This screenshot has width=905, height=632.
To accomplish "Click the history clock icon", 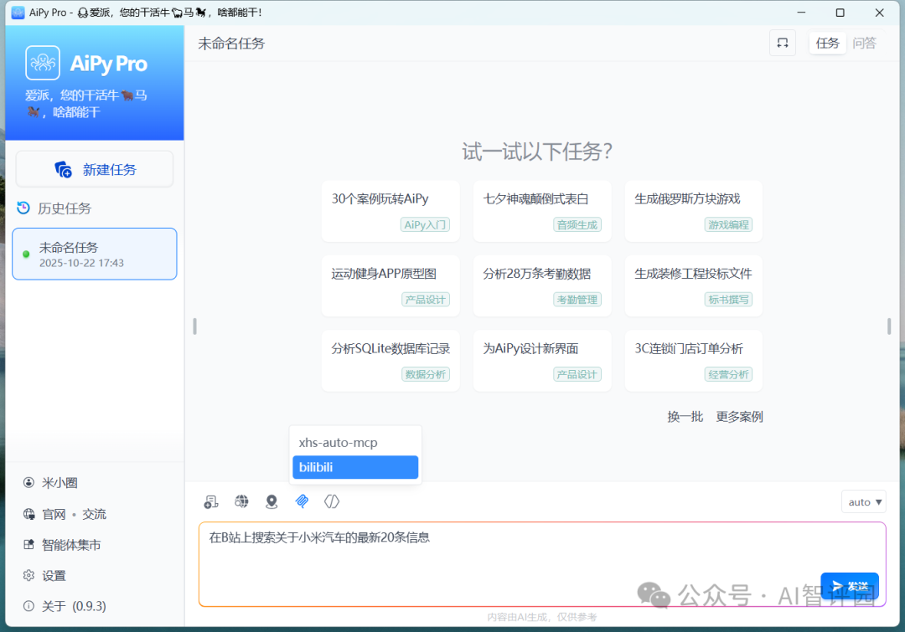I will click(x=23, y=208).
